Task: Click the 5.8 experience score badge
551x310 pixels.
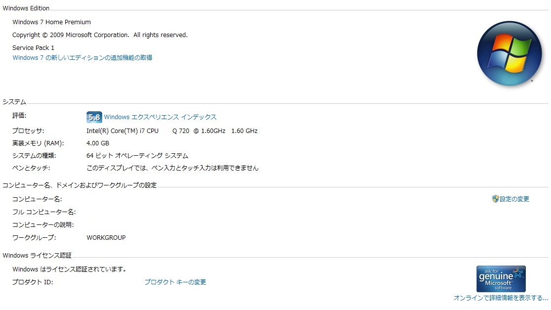Action: pyautogui.click(x=94, y=117)
